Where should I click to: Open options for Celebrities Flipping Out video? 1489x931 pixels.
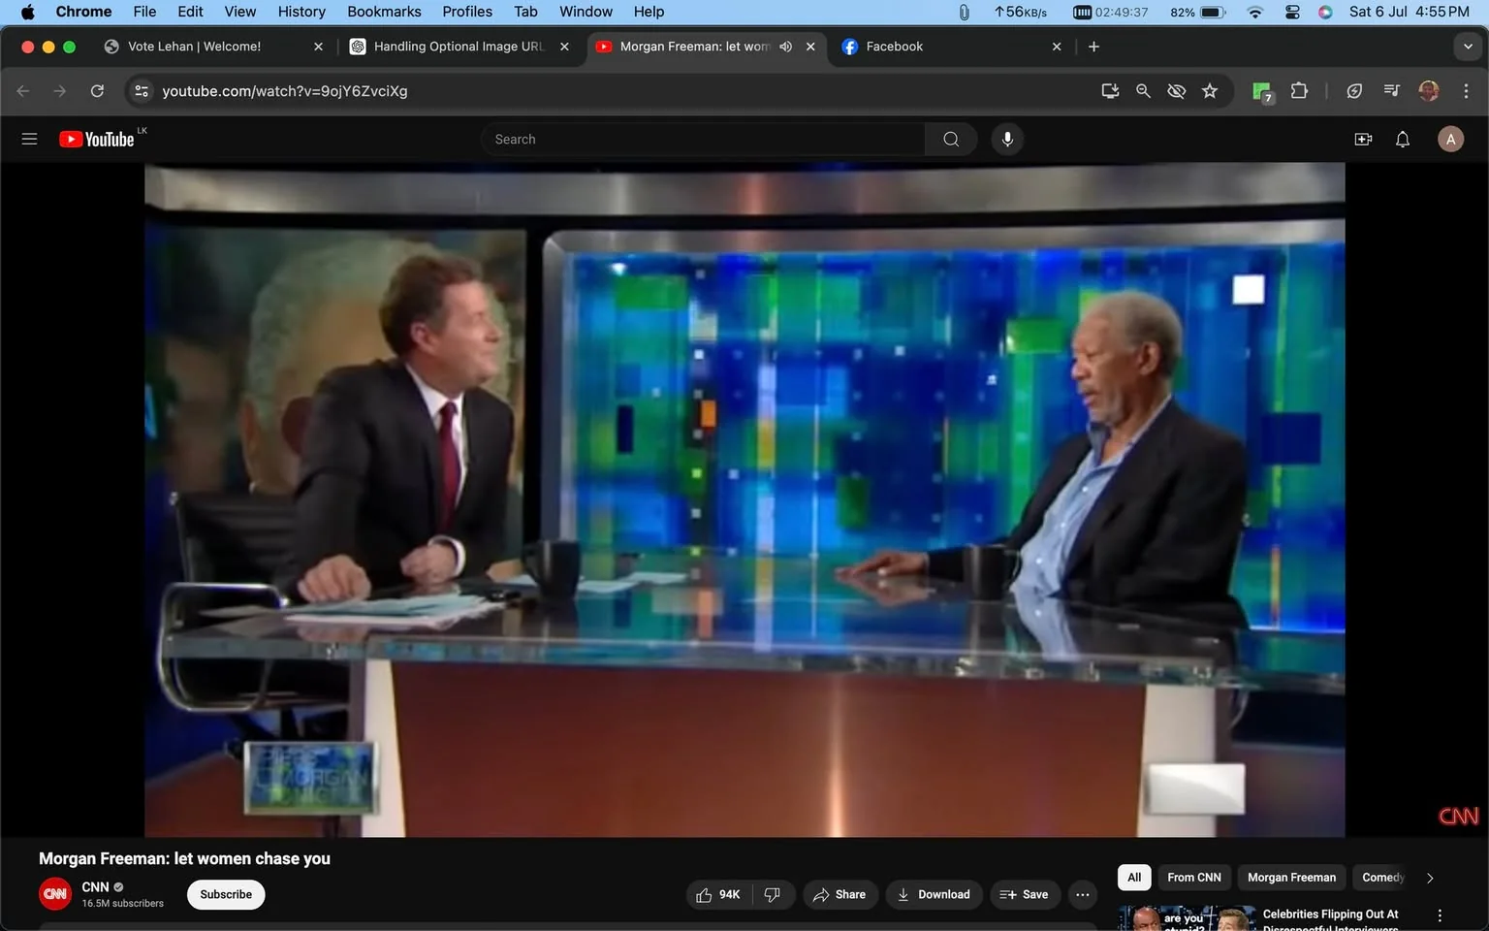(1440, 915)
